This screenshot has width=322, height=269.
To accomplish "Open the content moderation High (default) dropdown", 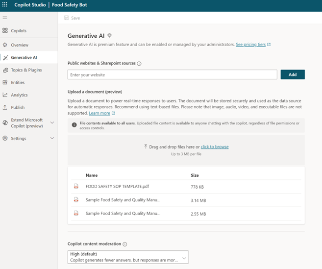I will 128,257.
